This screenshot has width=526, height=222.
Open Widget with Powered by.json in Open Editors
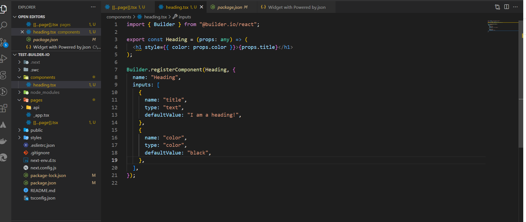tap(56, 47)
